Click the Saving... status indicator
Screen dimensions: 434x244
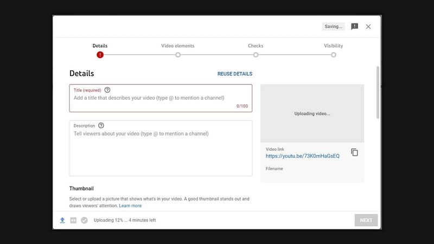[x=334, y=27]
